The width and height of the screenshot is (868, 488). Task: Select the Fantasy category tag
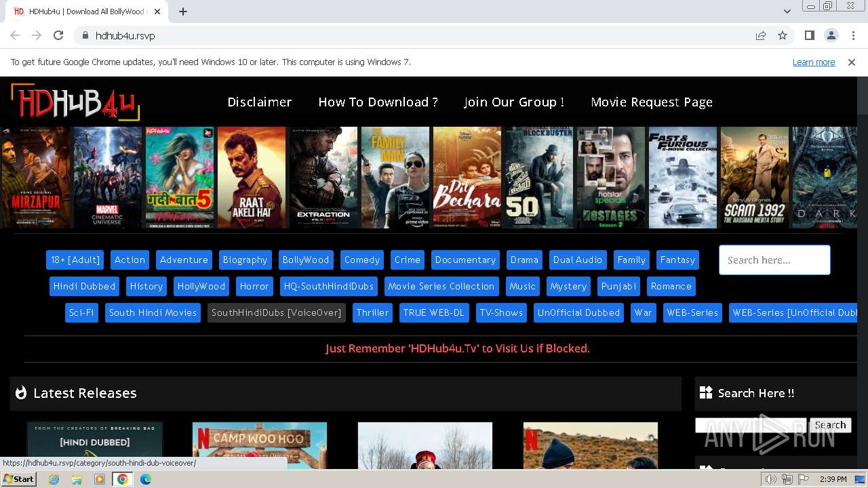tap(677, 260)
